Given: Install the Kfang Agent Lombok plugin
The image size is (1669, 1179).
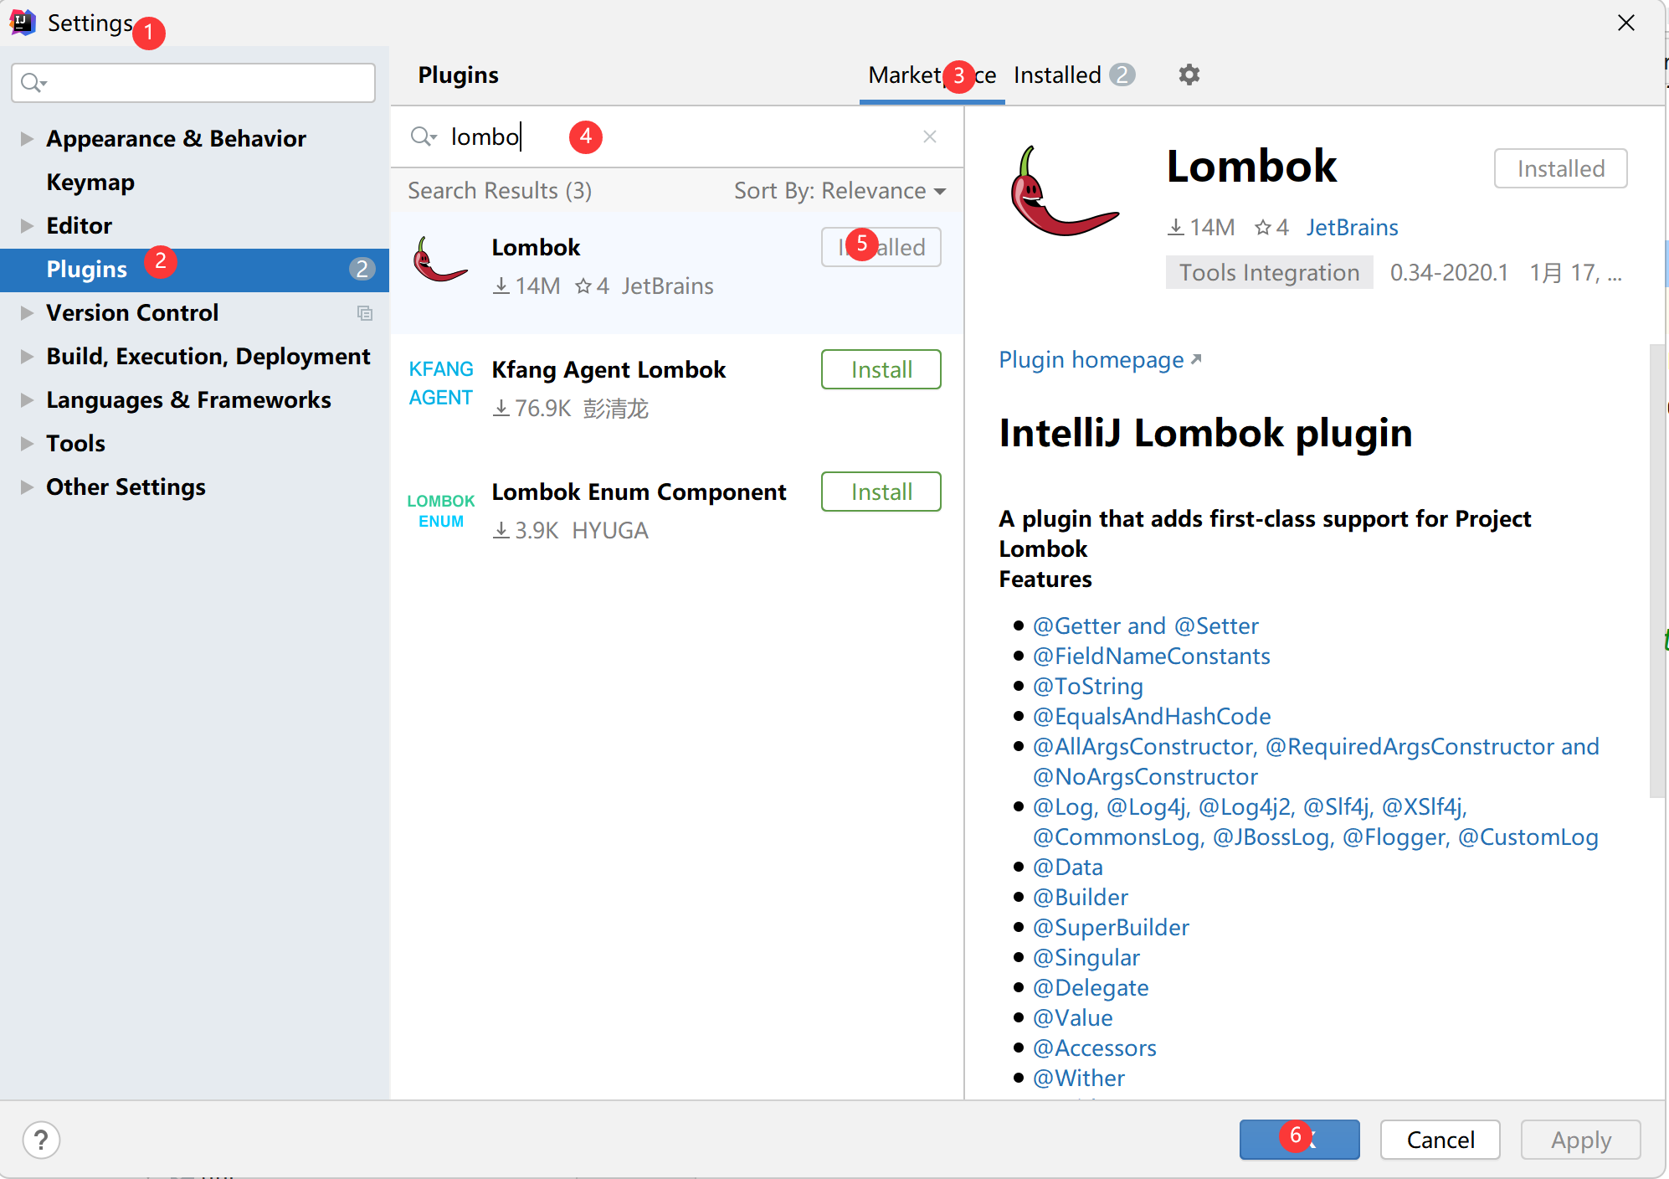Looking at the screenshot, I should point(881,369).
